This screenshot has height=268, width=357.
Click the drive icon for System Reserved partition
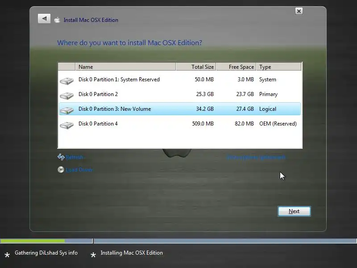coord(66,81)
